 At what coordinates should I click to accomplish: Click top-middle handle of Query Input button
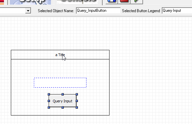coord(62,94)
